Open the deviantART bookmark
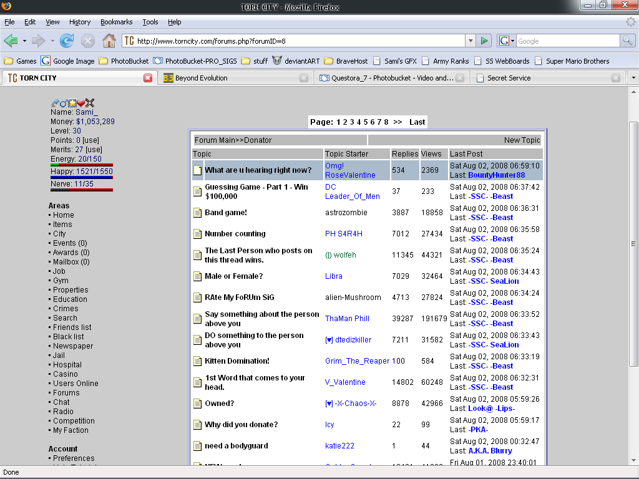Viewport: 639px width, 479px height. pos(296,61)
